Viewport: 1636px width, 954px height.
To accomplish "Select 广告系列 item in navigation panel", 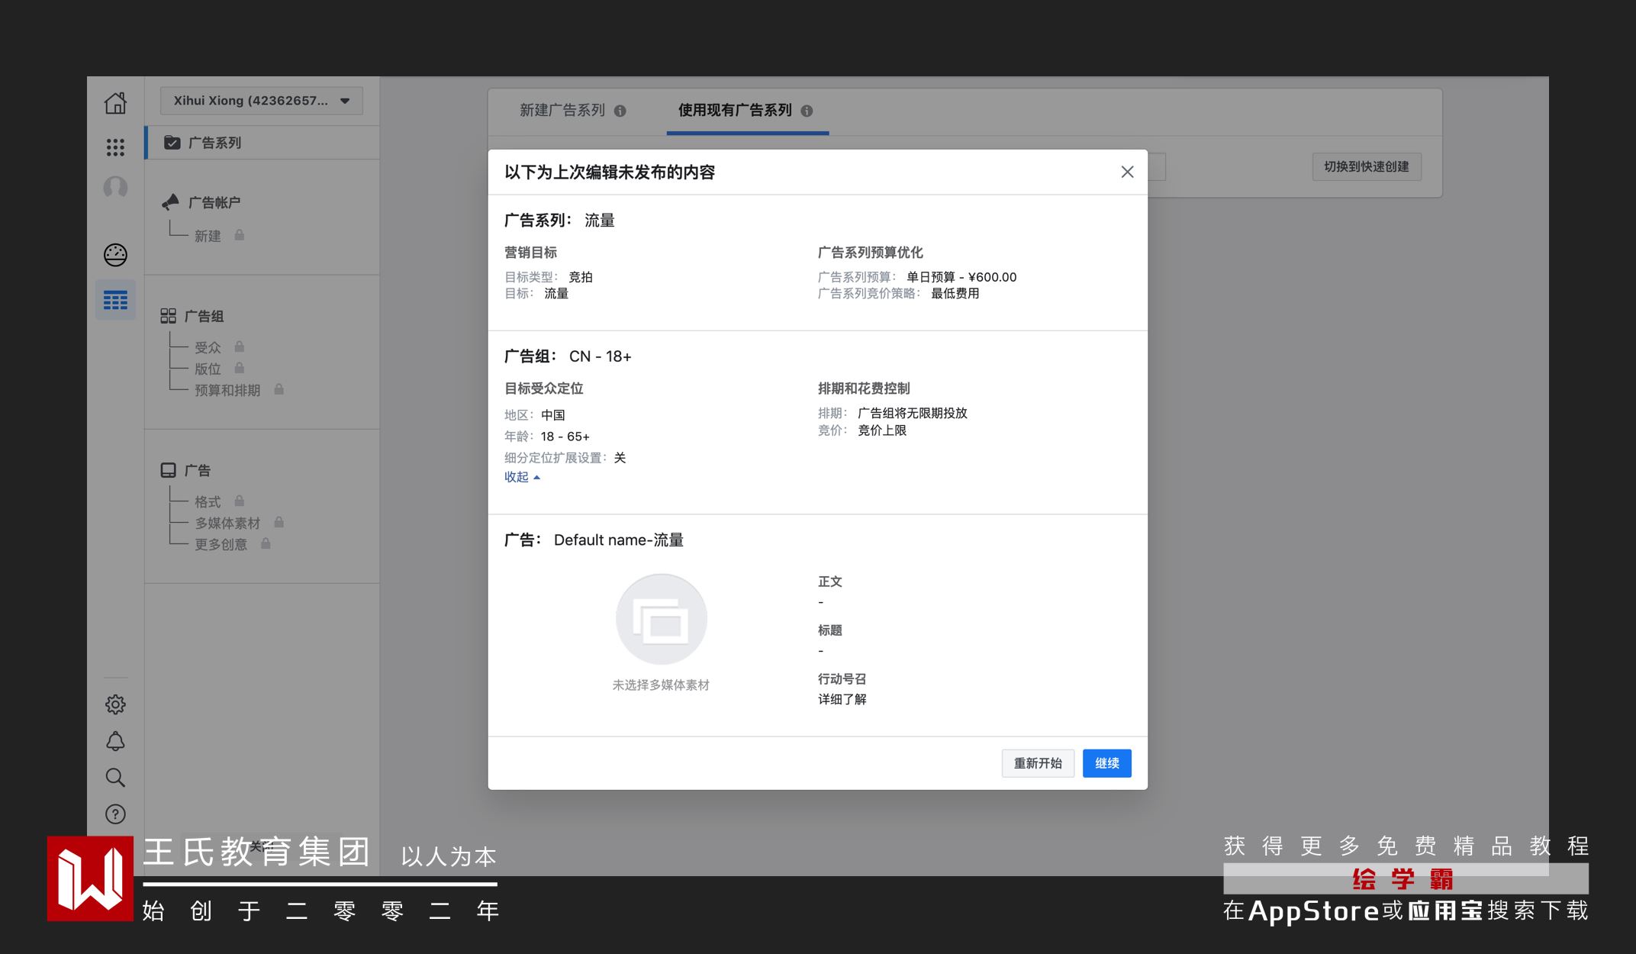I will point(214,143).
